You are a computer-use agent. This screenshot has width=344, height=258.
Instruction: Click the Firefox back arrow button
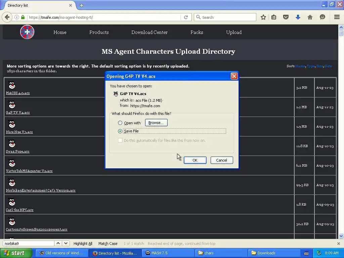click(7, 17)
